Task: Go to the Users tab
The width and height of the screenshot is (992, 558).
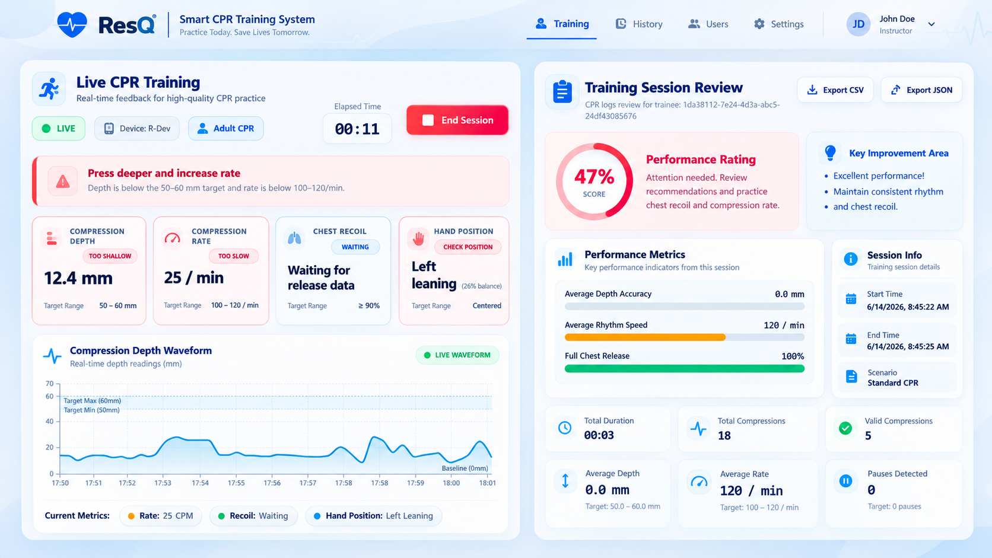Action: tap(708, 24)
